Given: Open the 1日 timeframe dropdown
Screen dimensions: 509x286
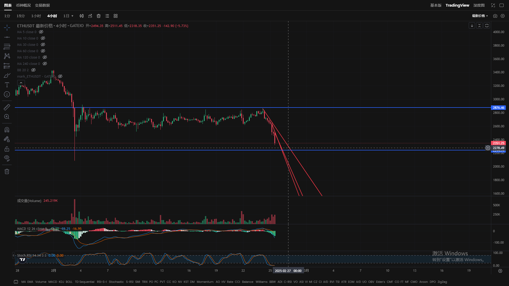Looking at the screenshot, I should point(68,16).
